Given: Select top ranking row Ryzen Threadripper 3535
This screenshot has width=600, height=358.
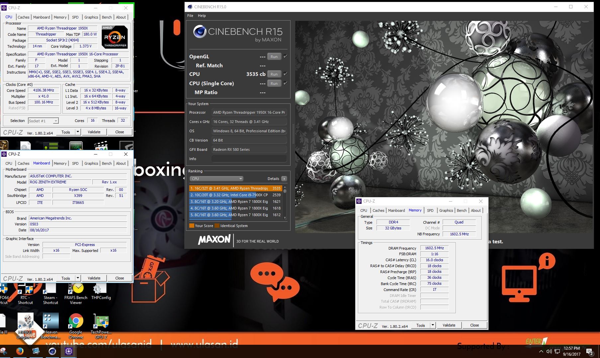Looking at the screenshot, I should tap(236, 188).
